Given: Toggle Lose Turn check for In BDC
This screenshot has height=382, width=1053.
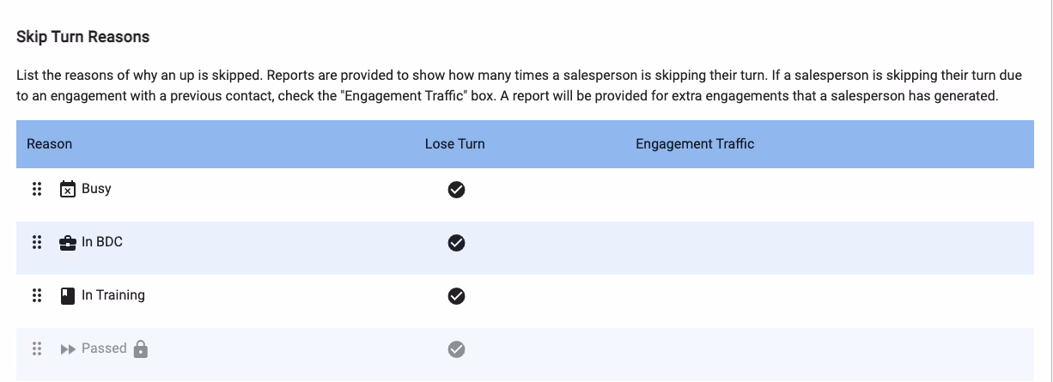Looking at the screenshot, I should click(457, 243).
